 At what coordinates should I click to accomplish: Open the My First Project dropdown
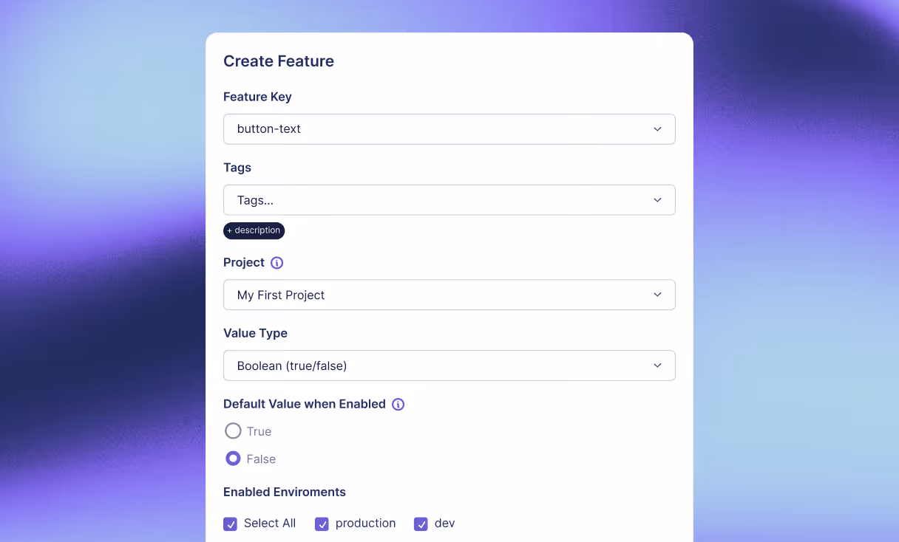[449, 294]
